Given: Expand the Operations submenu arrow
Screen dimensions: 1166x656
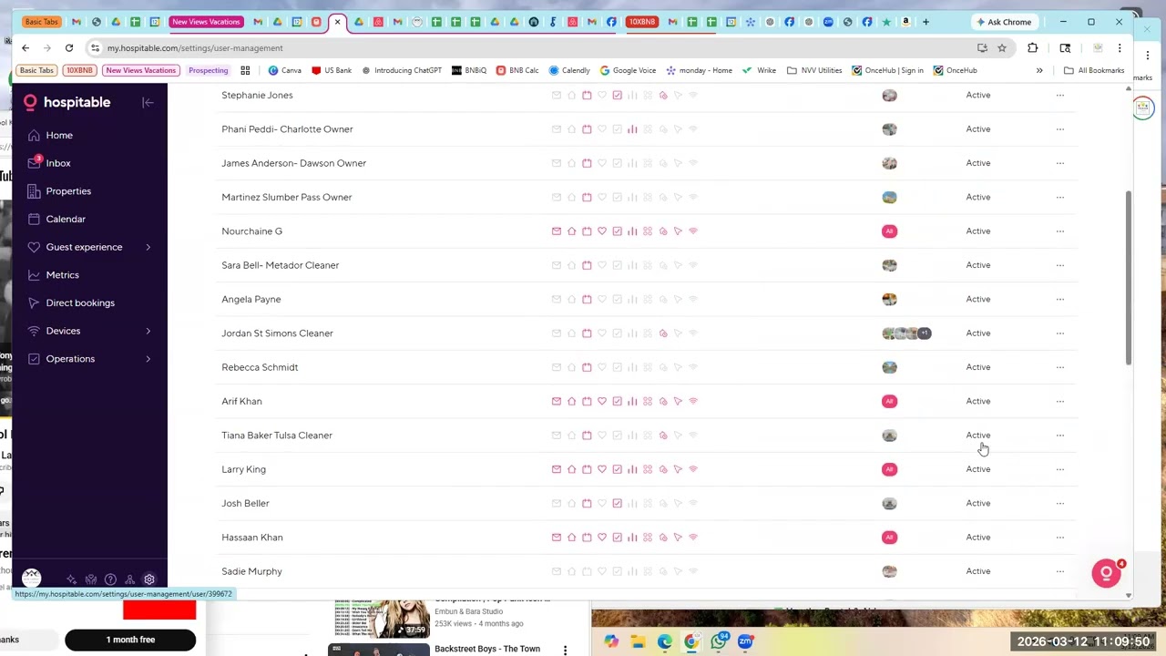Looking at the screenshot, I should 148,359.
